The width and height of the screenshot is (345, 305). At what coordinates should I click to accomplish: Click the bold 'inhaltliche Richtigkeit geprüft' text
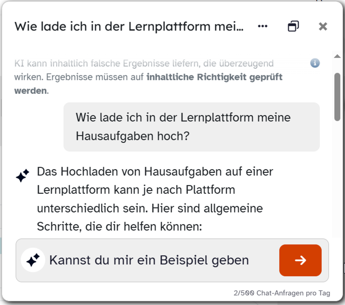[214, 77]
